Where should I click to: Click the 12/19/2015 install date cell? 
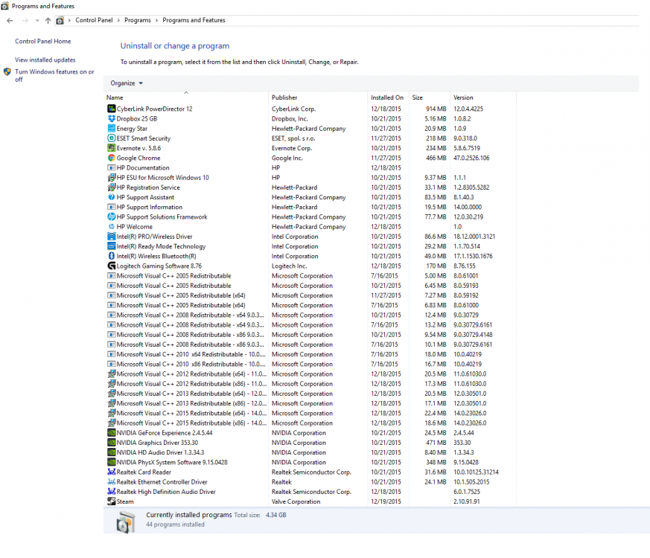(386, 501)
